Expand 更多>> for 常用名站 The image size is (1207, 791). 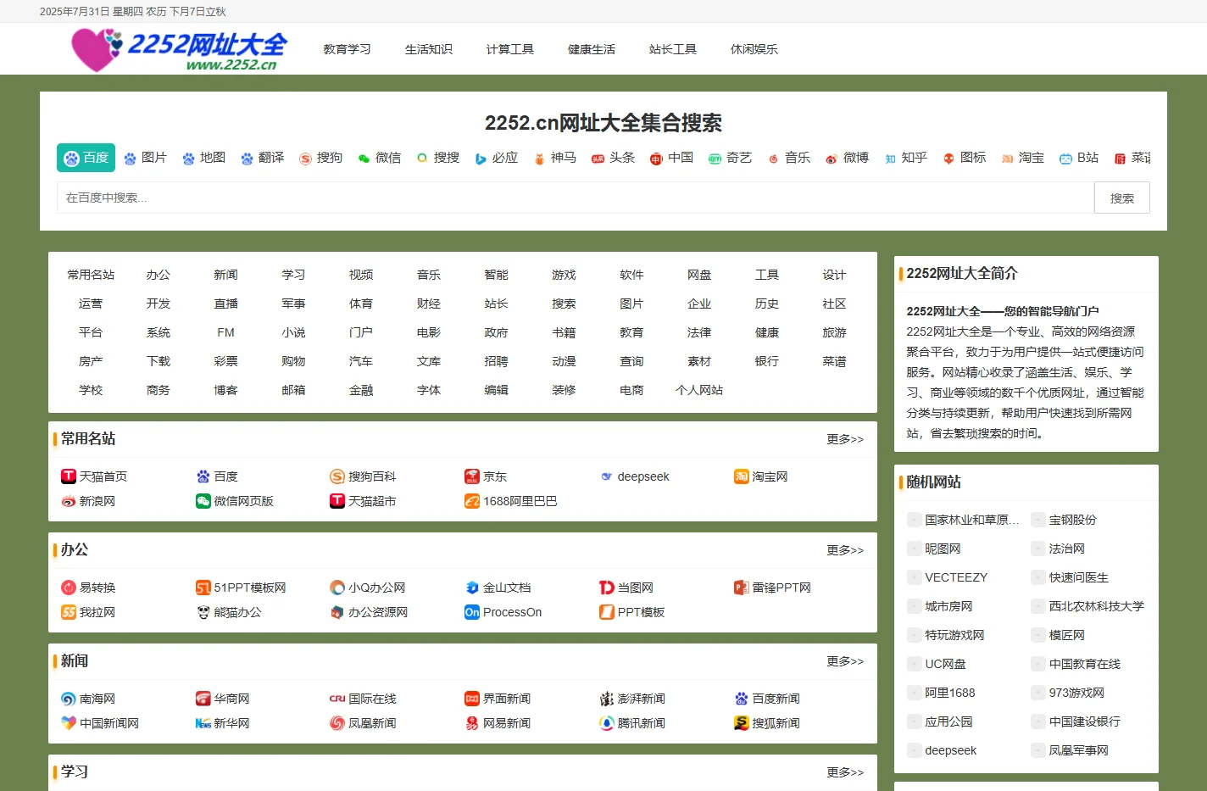point(845,439)
